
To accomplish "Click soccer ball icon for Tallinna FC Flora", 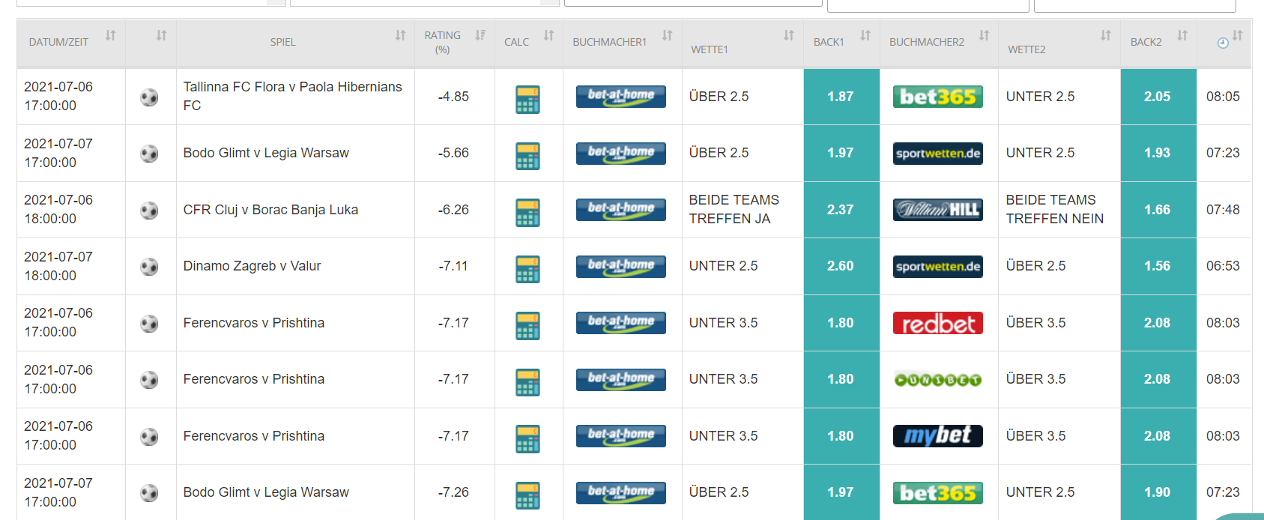I will 149,97.
